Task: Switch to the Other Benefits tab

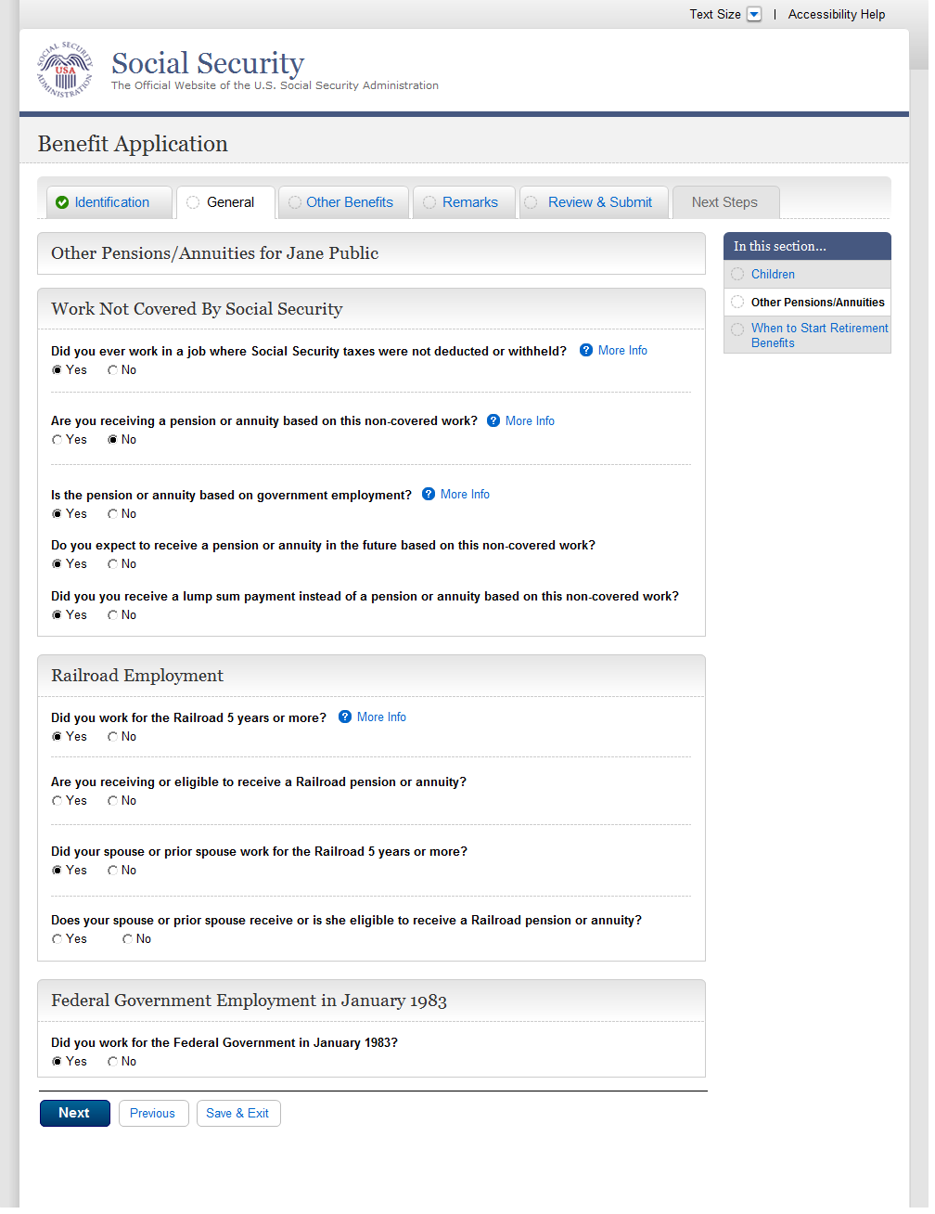Action: click(349, 202)
